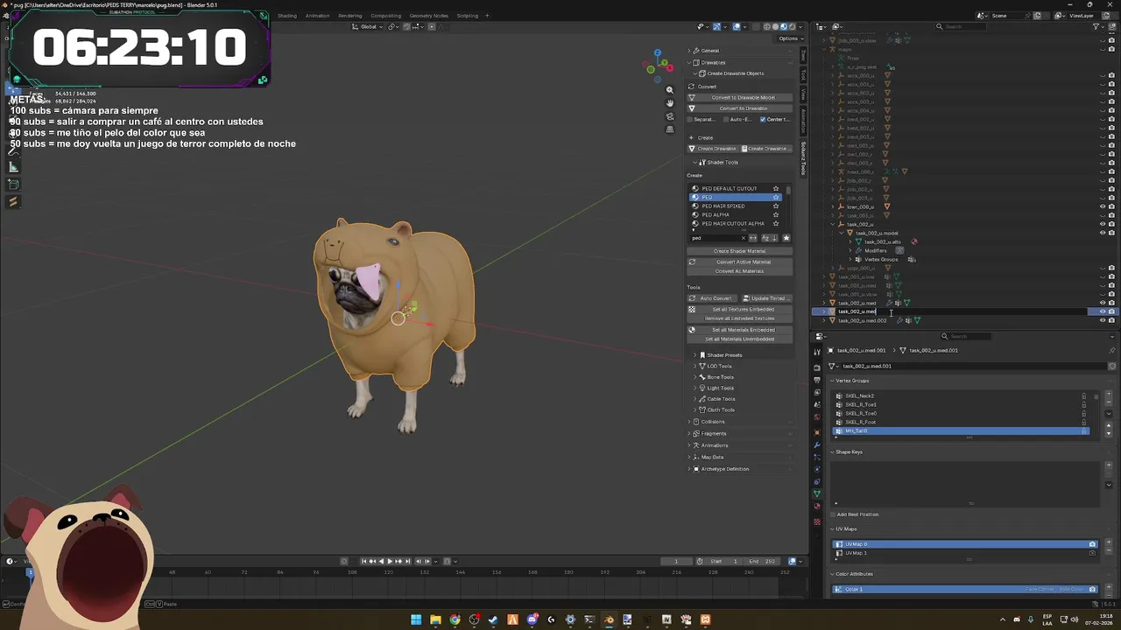Select UVMap 1 in UV Maps list

pyautogui.click(x=856, y=553)
